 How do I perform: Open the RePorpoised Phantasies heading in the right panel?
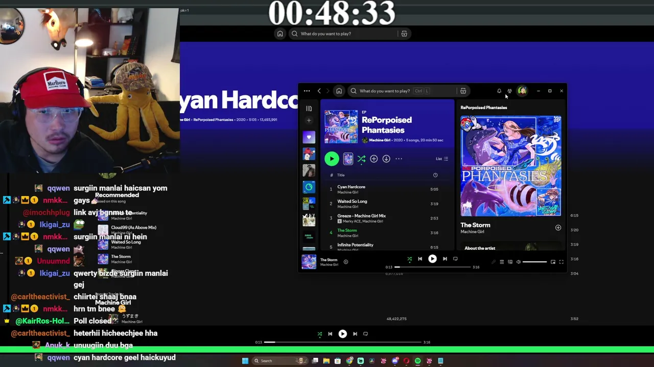point(484,108)
